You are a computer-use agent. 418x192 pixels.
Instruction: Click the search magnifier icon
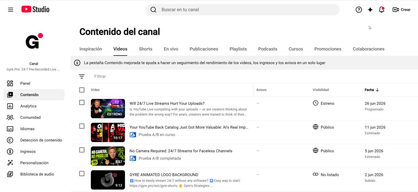153,10
